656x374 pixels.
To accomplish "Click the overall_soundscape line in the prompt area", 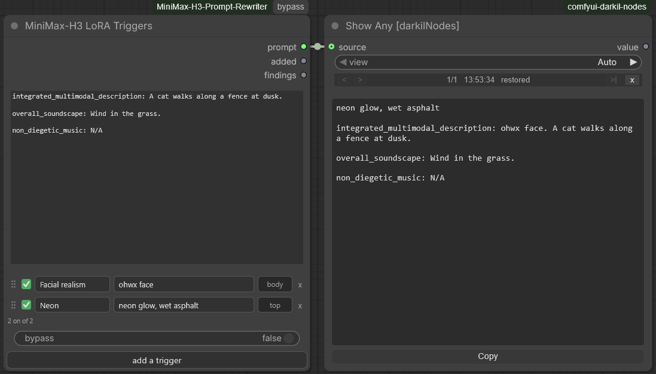I will point(87,114).
